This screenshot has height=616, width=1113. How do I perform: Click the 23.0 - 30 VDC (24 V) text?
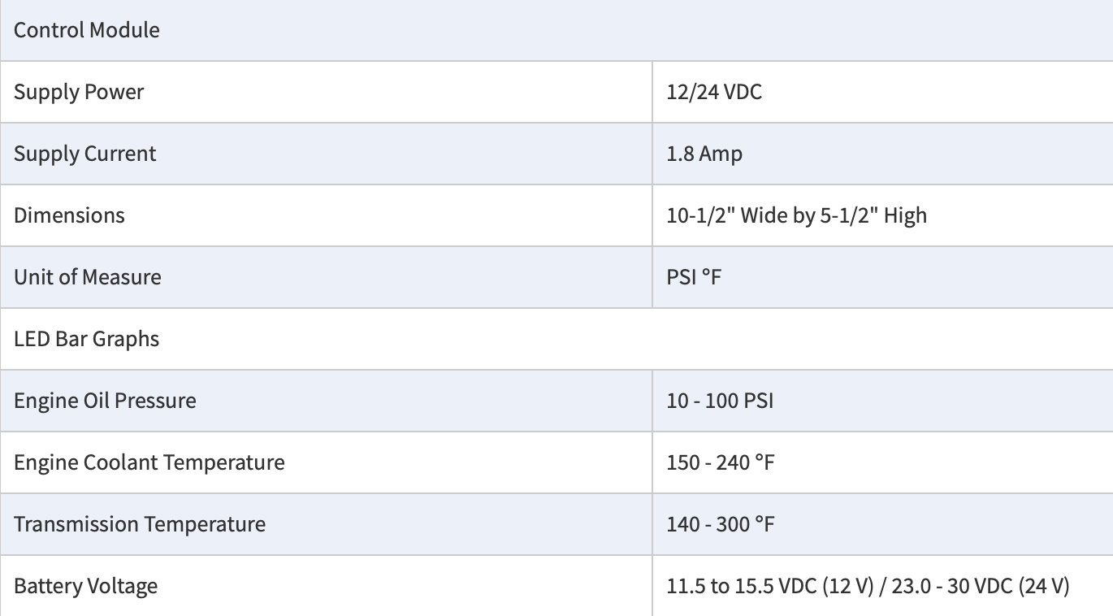pos(979,586)
